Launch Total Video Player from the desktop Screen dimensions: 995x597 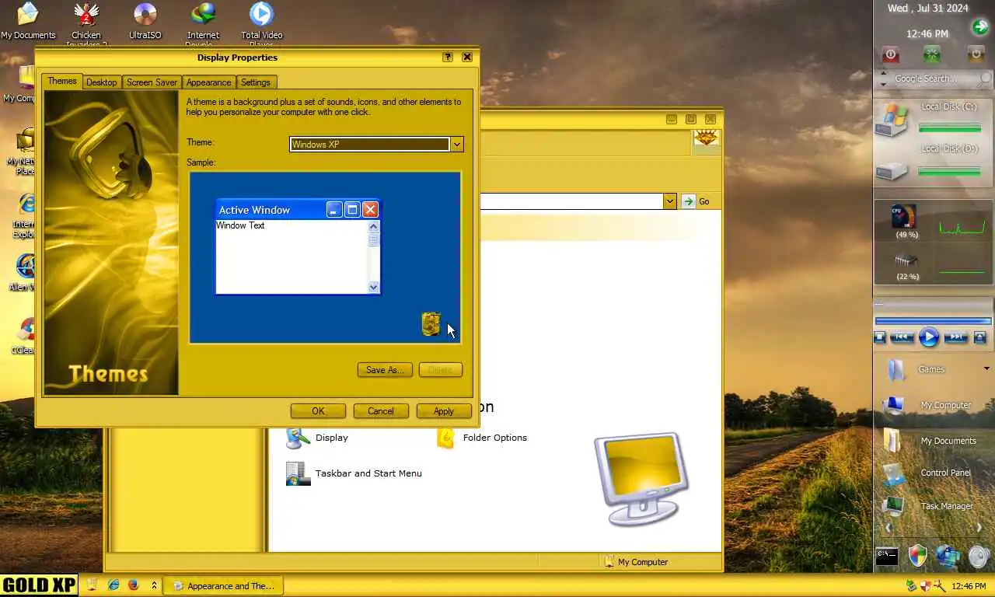point(261,23)
